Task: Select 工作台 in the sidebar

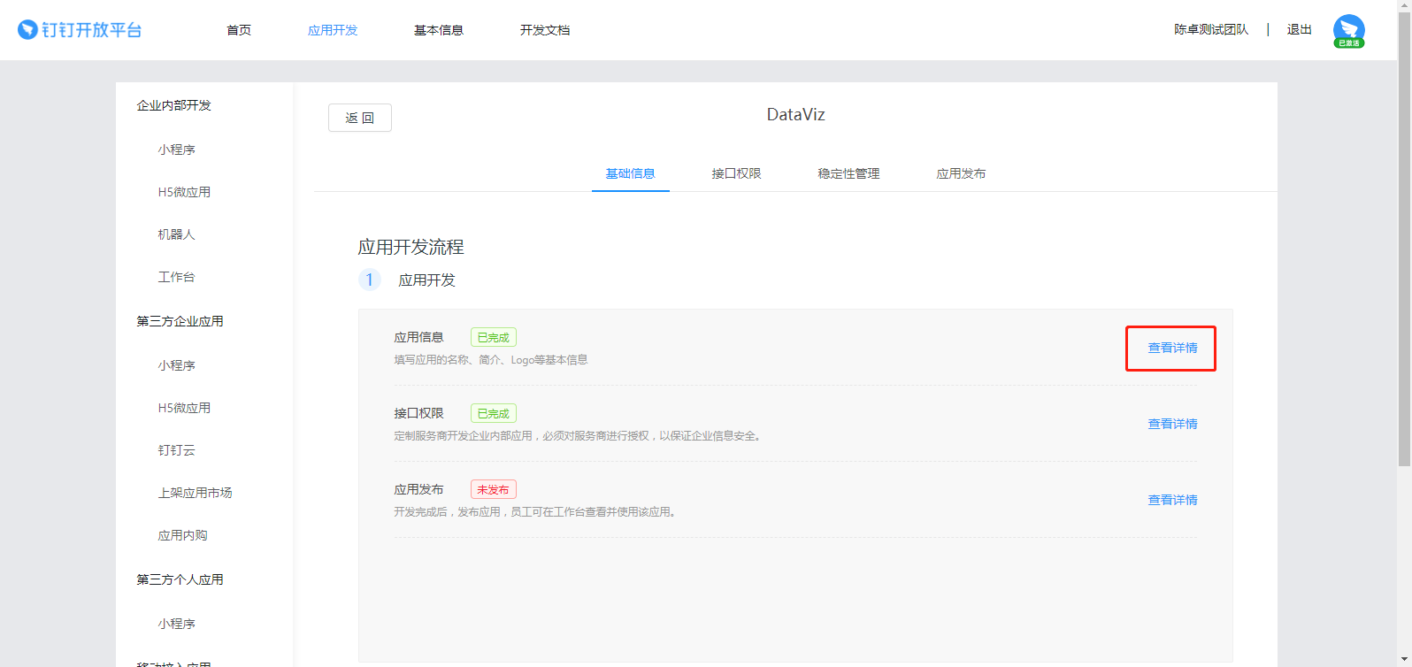Action: [176, 277]
